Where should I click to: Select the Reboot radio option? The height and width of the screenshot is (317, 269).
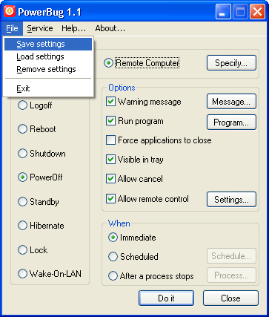22,129
